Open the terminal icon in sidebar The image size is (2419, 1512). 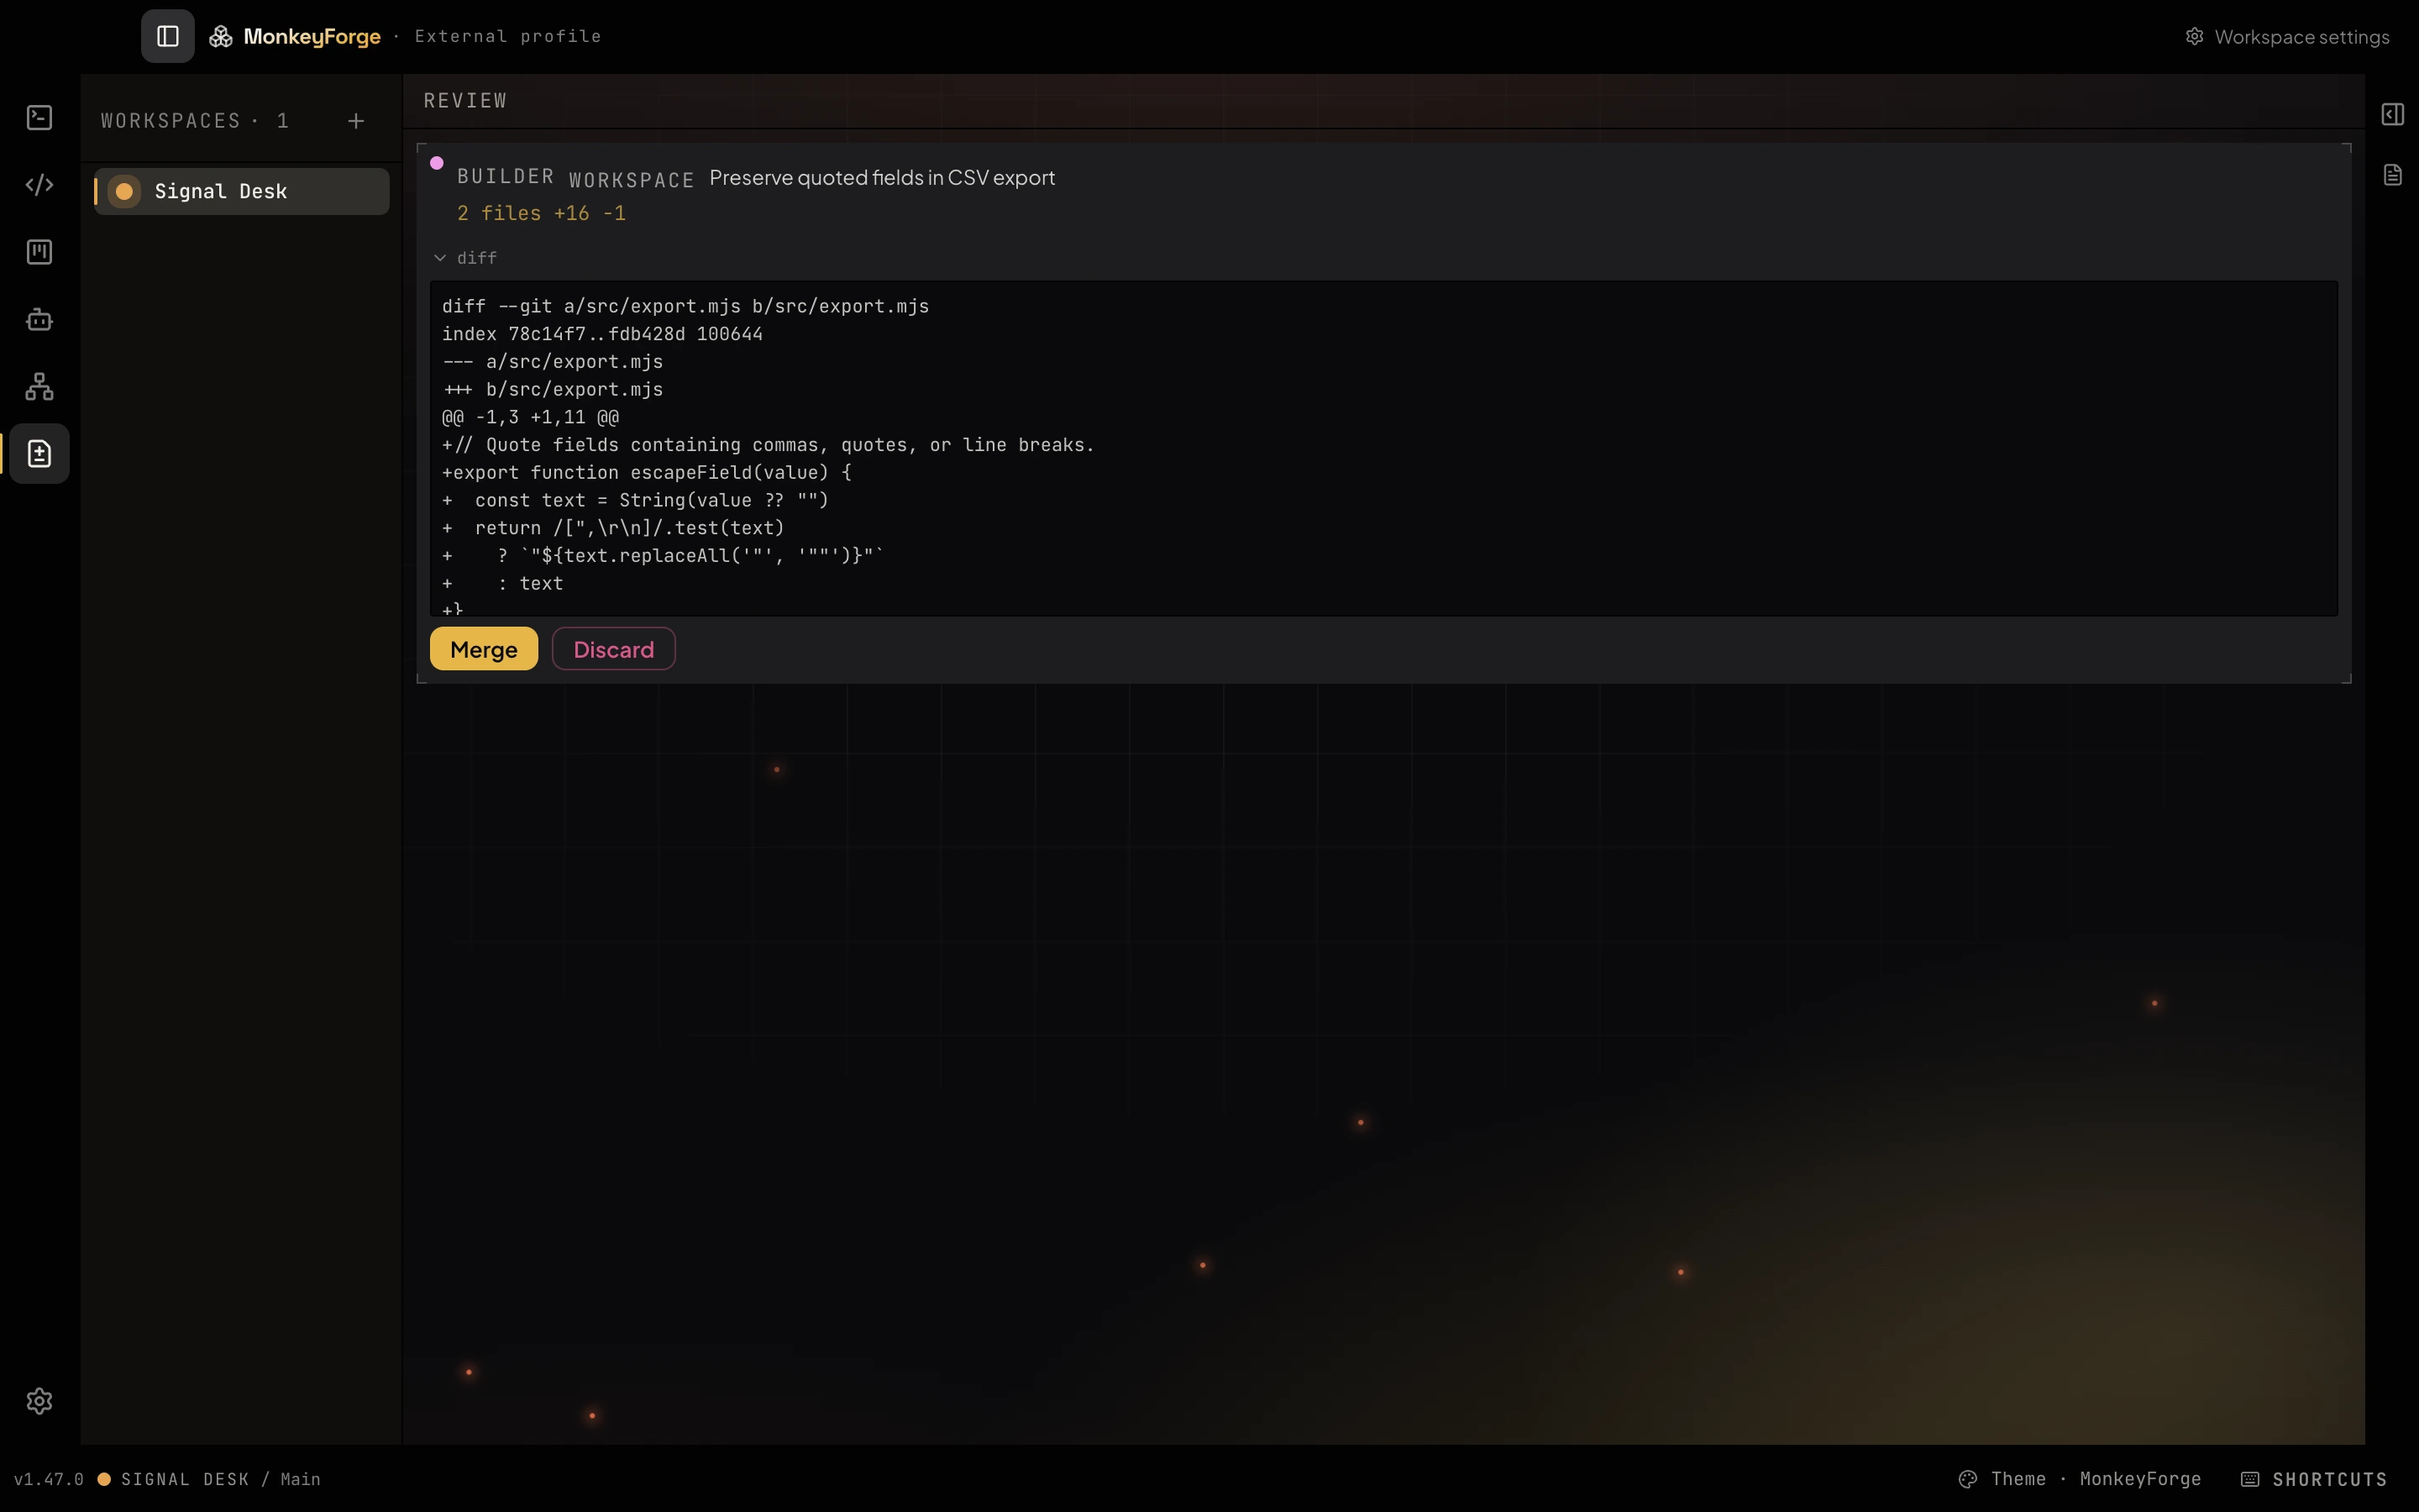pos(39,118)
